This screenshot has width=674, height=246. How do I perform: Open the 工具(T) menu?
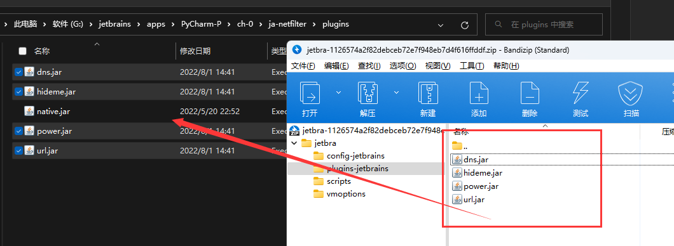472,65
